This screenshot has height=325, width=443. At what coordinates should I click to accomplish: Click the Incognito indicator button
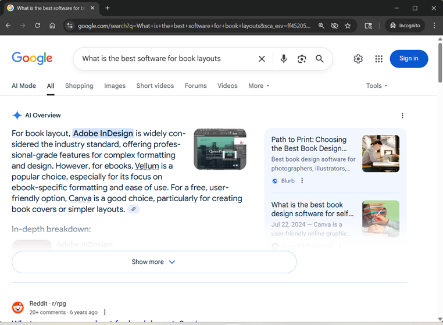[x=405, y=26]
